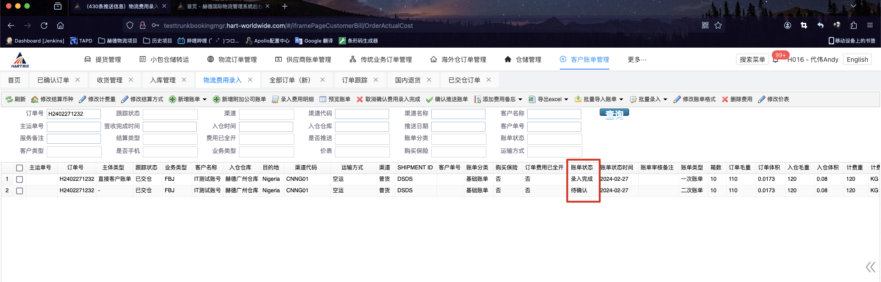881x282 pixels.
Task: Click the 订单号 input field
Action: point(73,114)
